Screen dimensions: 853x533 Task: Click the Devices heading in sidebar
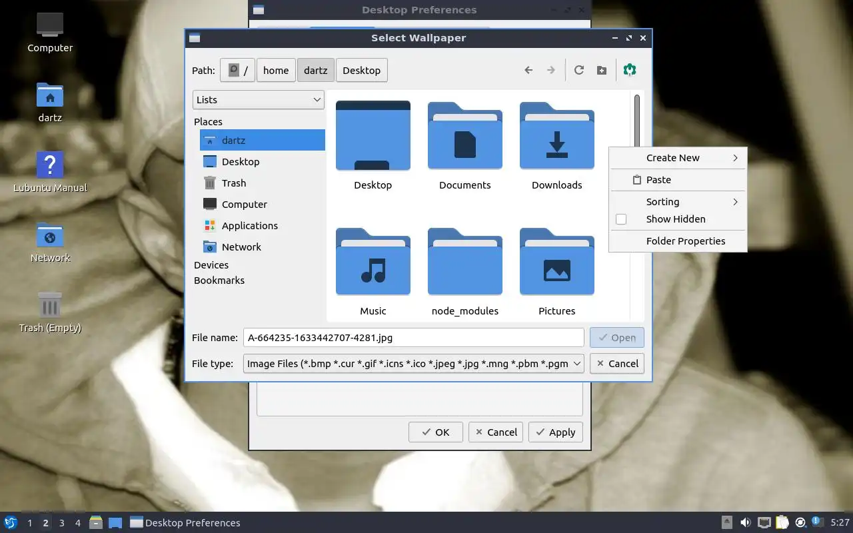click(211, 265)
